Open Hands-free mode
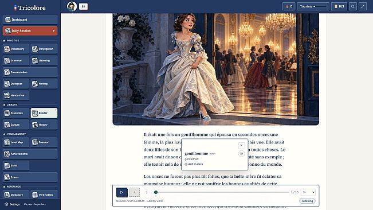 click(16, 95)
